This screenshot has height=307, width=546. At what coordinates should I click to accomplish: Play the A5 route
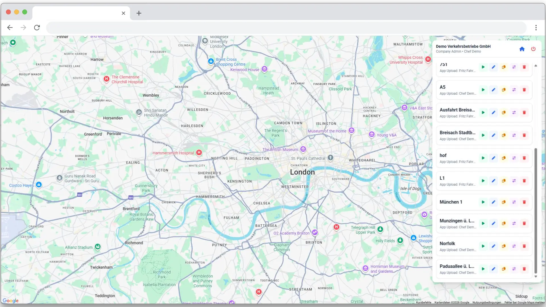pos(483,90)
